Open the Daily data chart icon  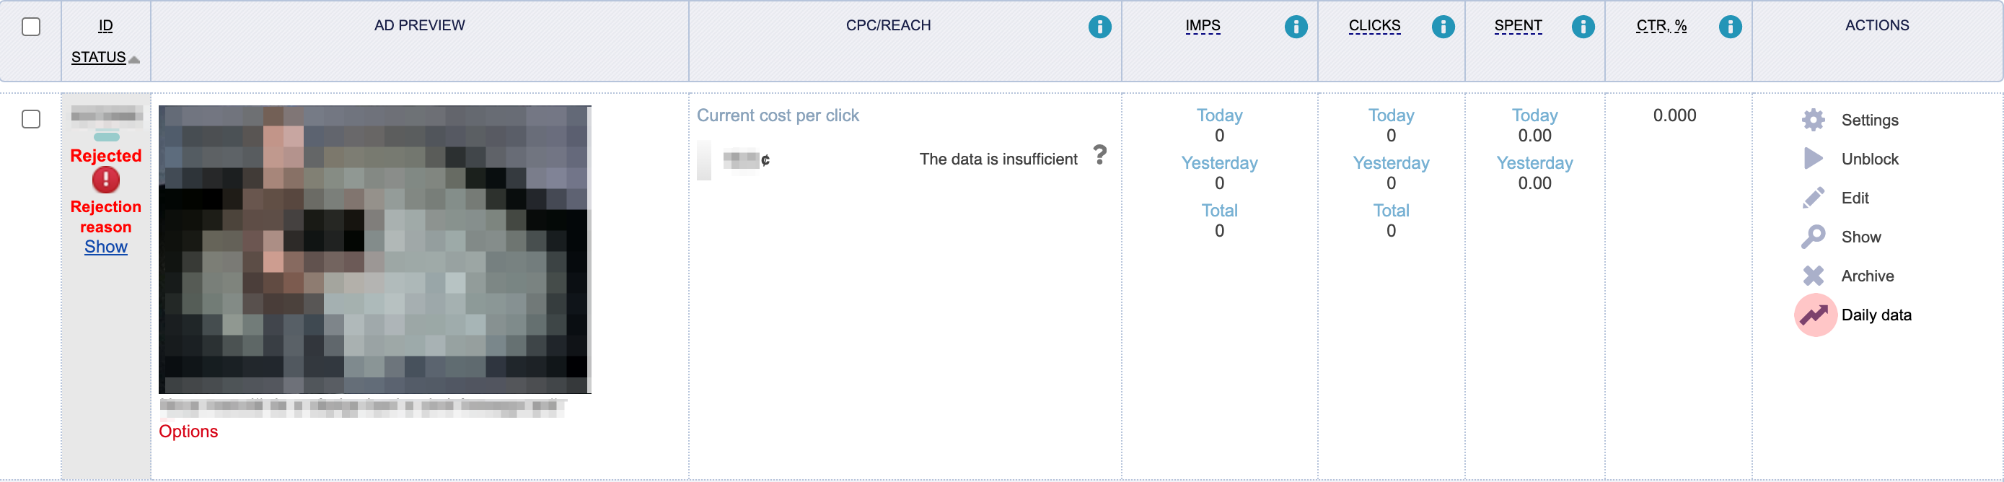[x=1814, y=315]
